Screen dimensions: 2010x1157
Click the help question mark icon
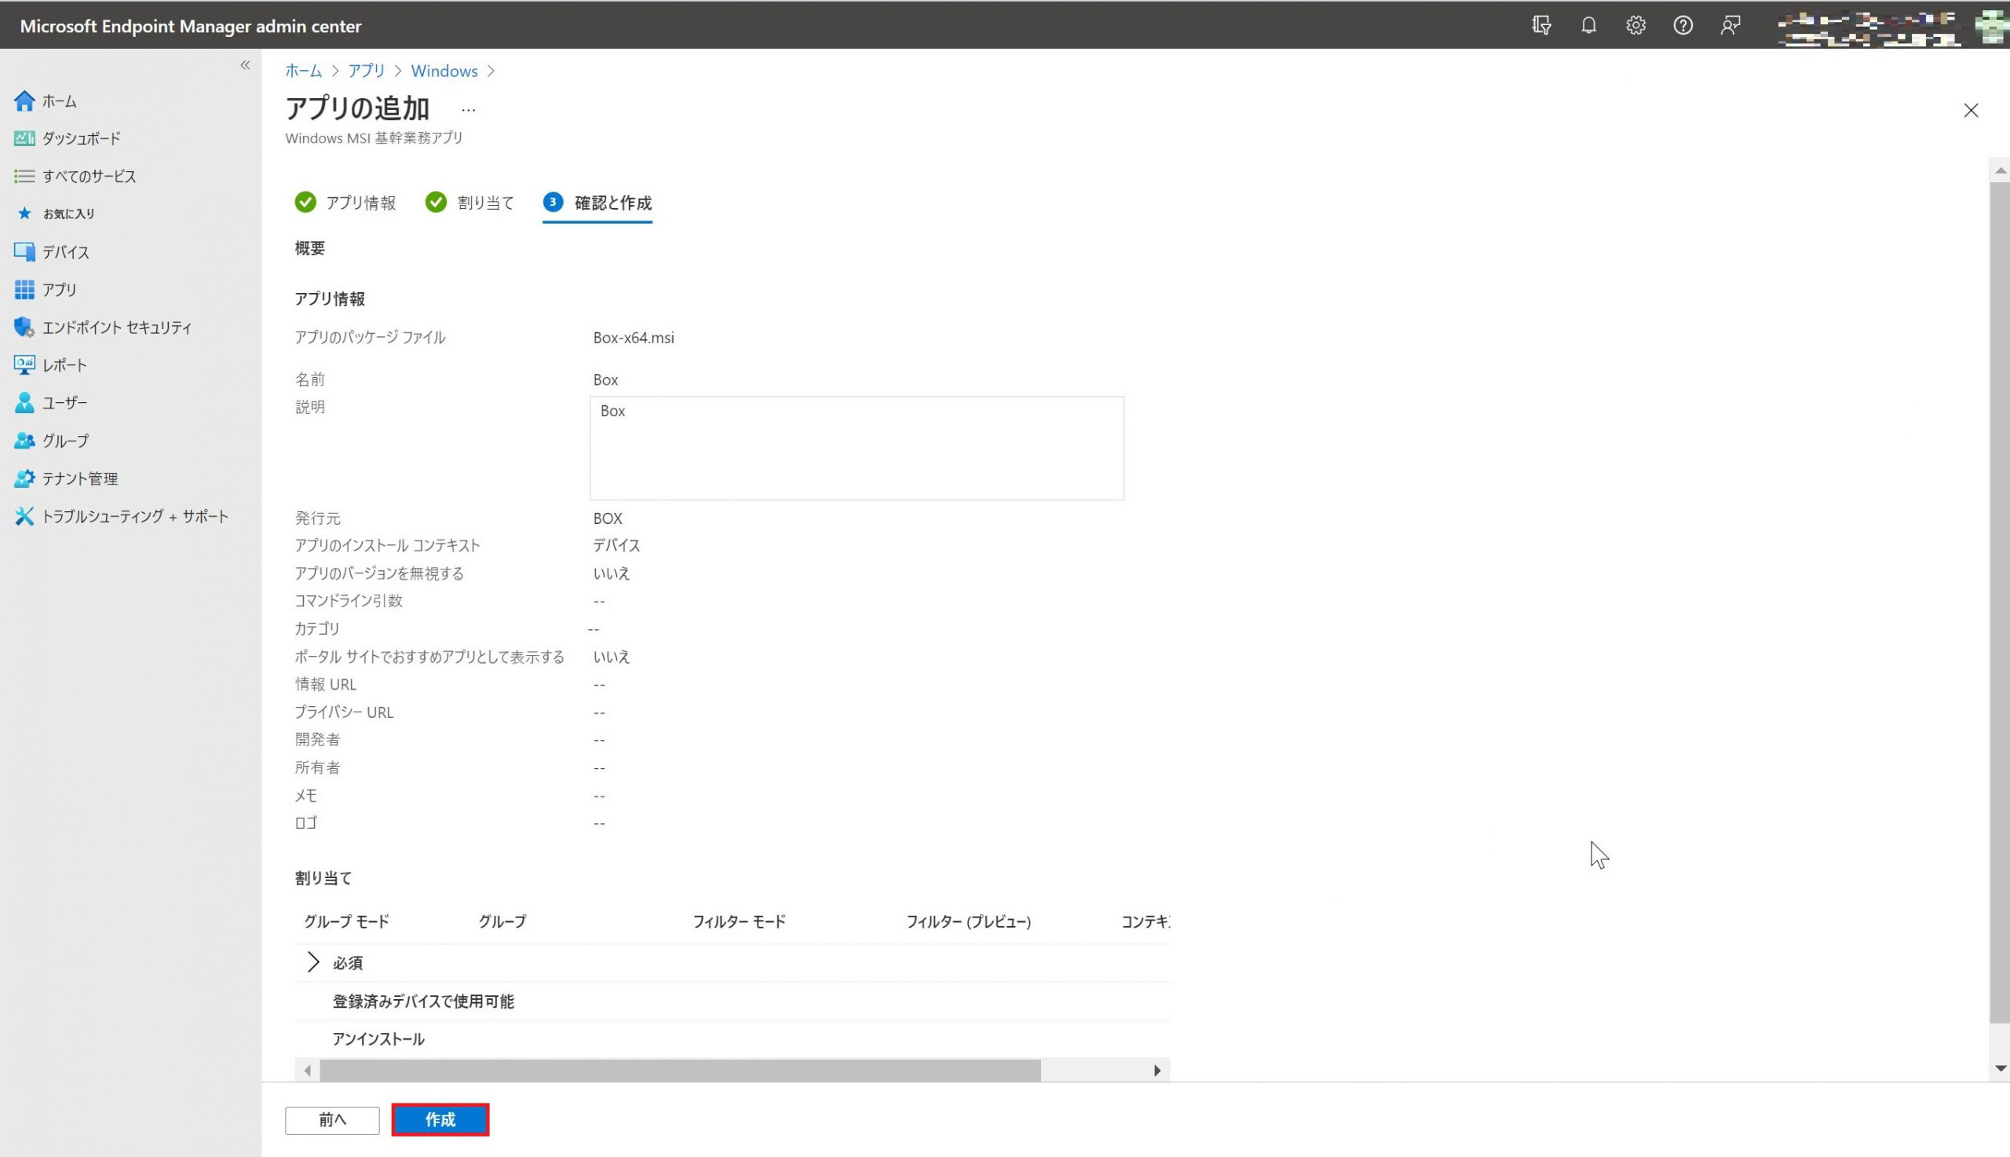(x=1683, y=25)
